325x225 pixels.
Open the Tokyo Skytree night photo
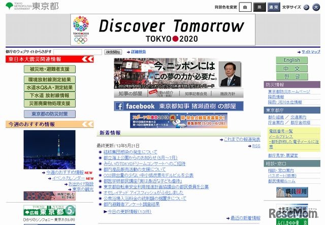pos(50,149)
